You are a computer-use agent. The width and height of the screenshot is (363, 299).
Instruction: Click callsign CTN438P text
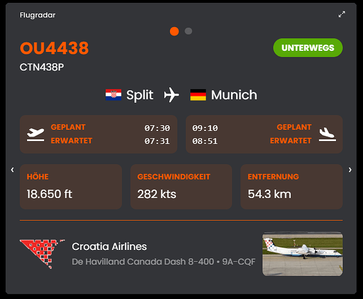[42, 66]
